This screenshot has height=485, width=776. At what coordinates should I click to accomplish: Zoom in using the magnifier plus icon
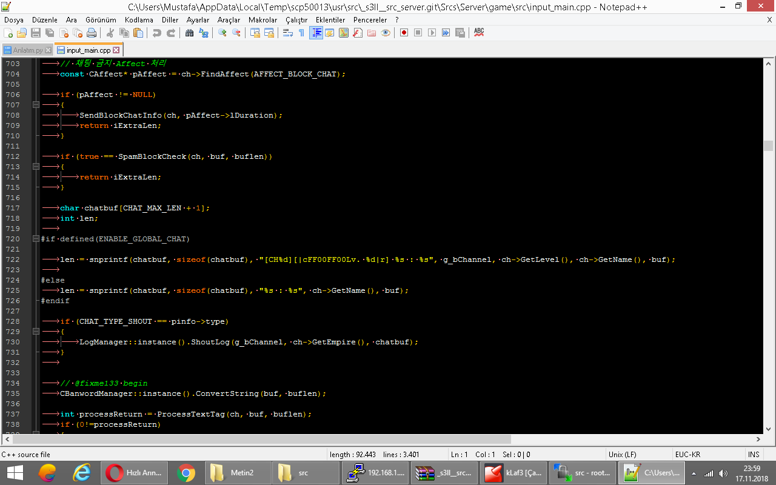pyautogui.click(x=222, y=33)
